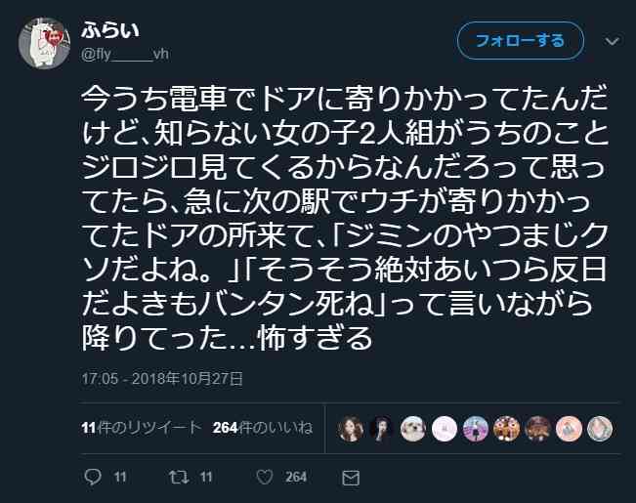Like the tweet with the heart icon
Viewport: 636px width, 503px height.
(265, 477)
